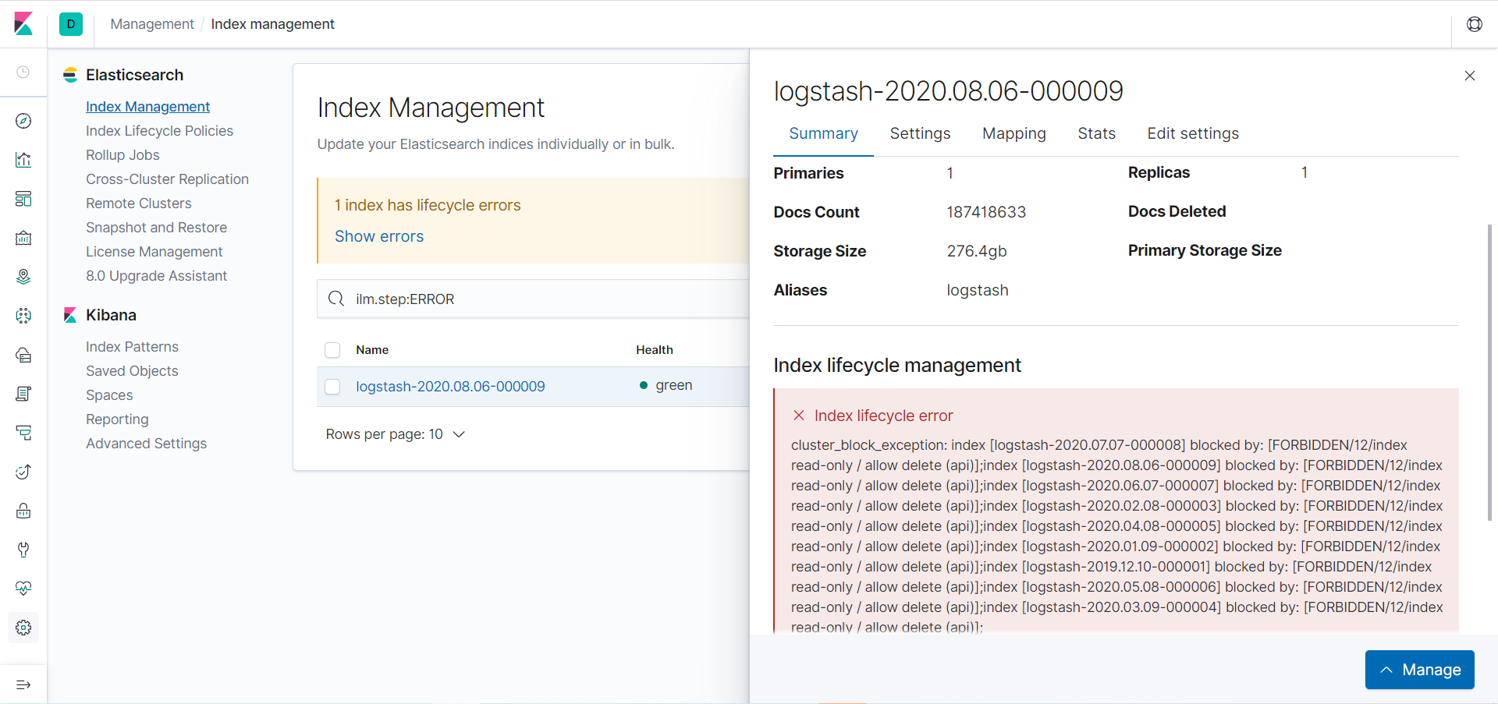
Task: Switch to the Settings tab
Action: point(920,133)
